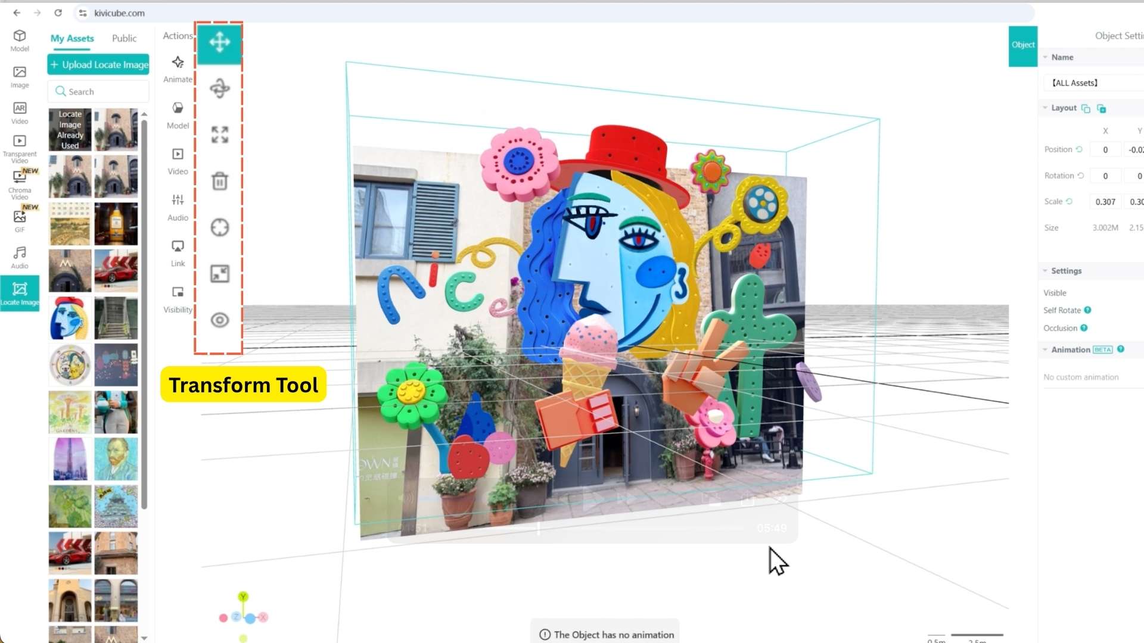Collapse the Layout section
Image resolution: width=1144 pixels, height=643 pixels.
[x=1045, y=108]
